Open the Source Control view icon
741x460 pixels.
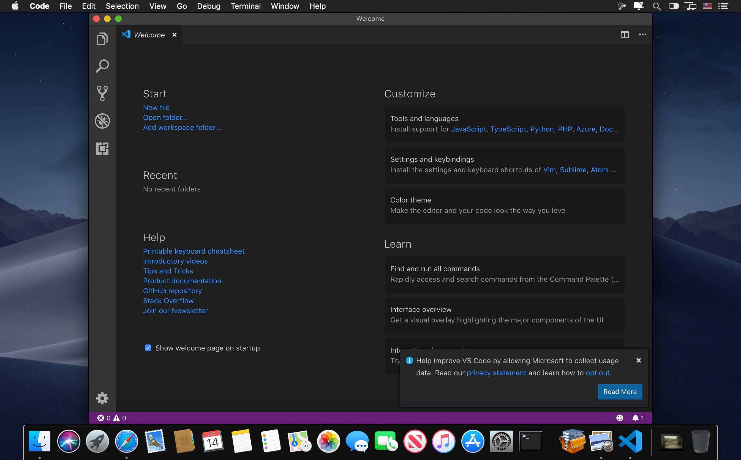[x=102, y=93]
